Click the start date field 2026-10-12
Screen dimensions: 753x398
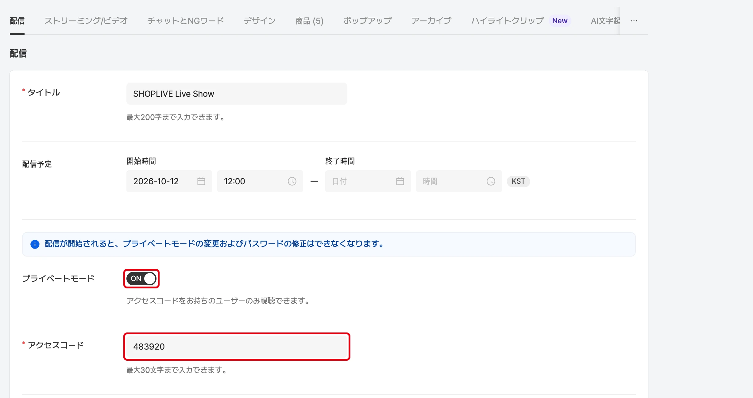point(169,181)
